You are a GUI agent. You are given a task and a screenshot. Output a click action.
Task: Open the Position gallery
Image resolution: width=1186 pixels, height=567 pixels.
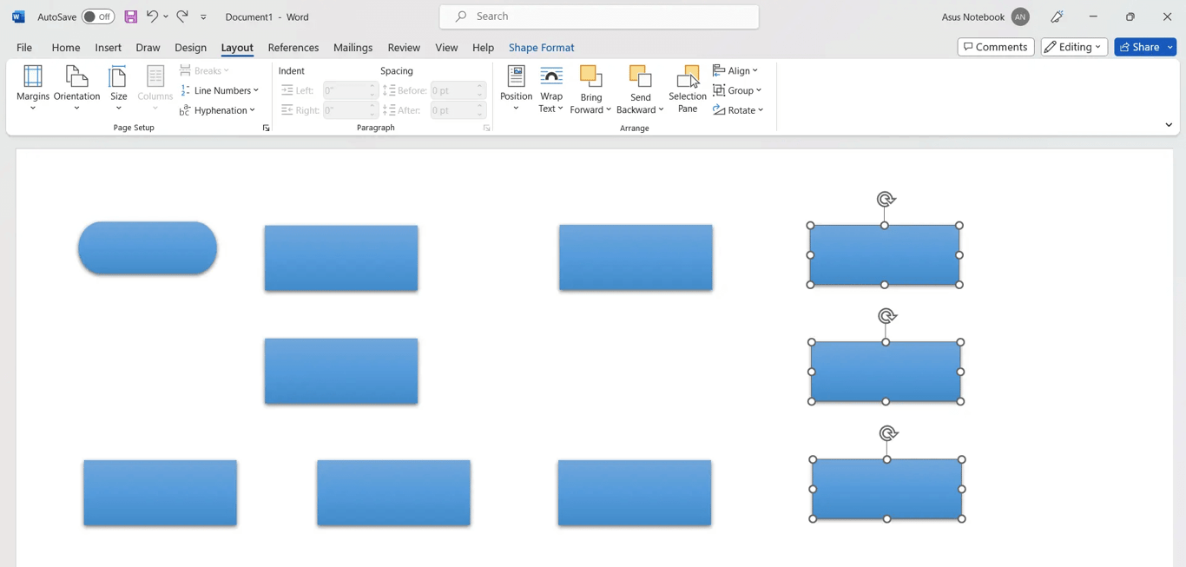516,89
